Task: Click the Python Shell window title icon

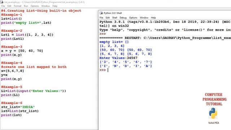Action: pyautogui.click(x=101, y=13)
